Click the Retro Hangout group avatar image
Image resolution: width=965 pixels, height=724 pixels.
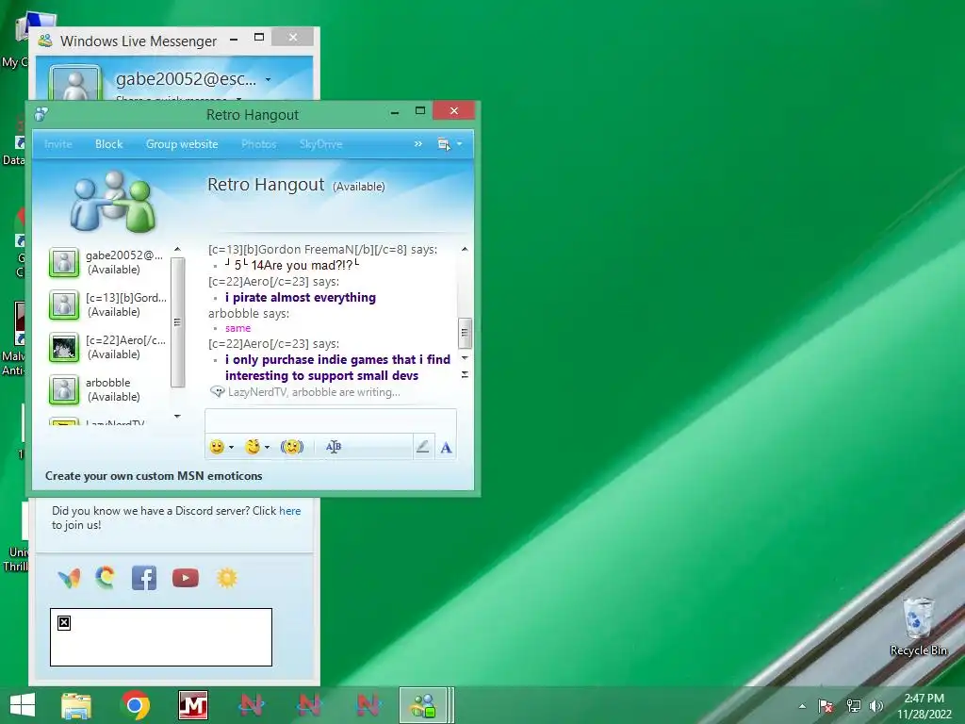point(113,202)
